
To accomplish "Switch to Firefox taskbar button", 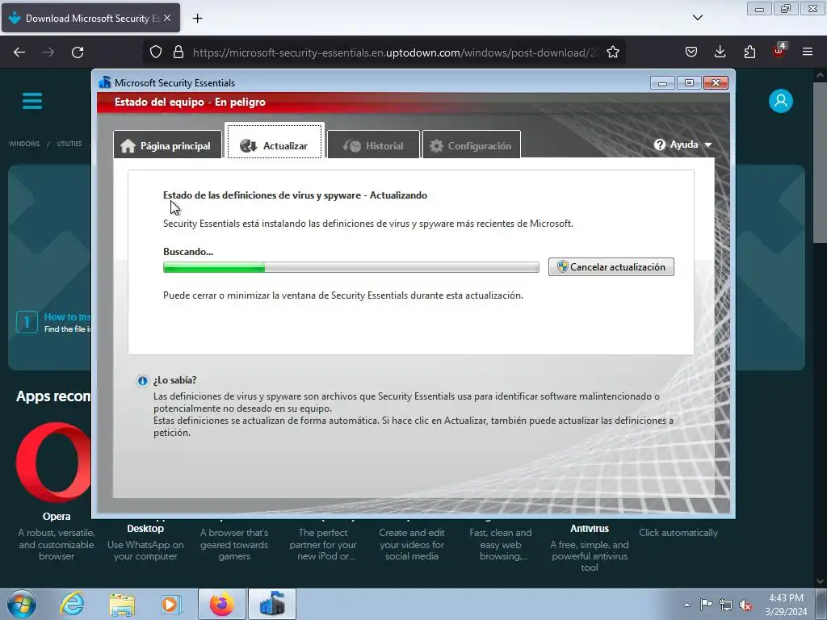I will tap(221, 604).
